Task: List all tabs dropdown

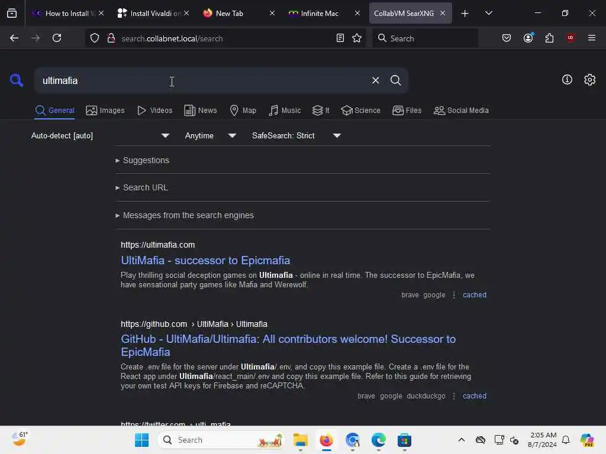Action: tap(488, 13)
